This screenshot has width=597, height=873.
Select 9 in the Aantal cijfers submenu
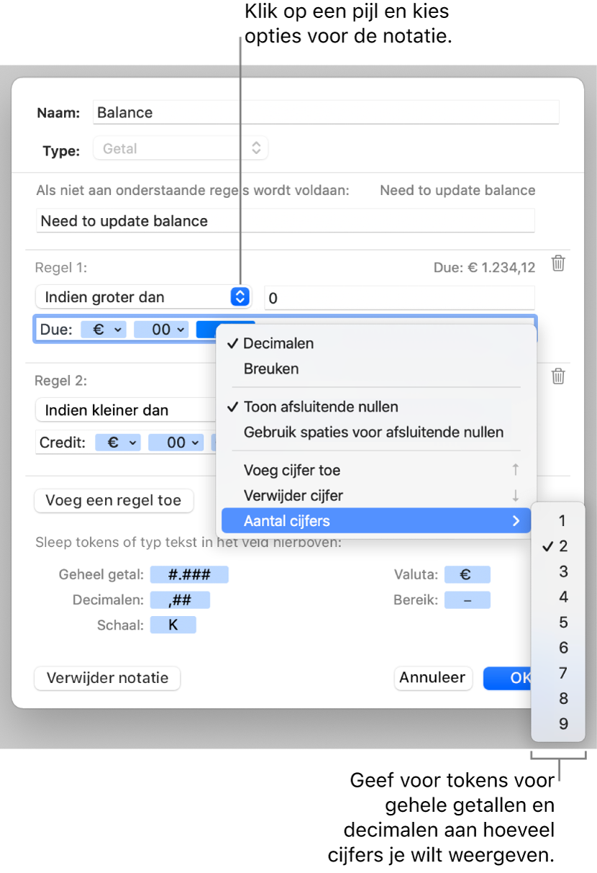pyautogui.click(x=558, y=724)
